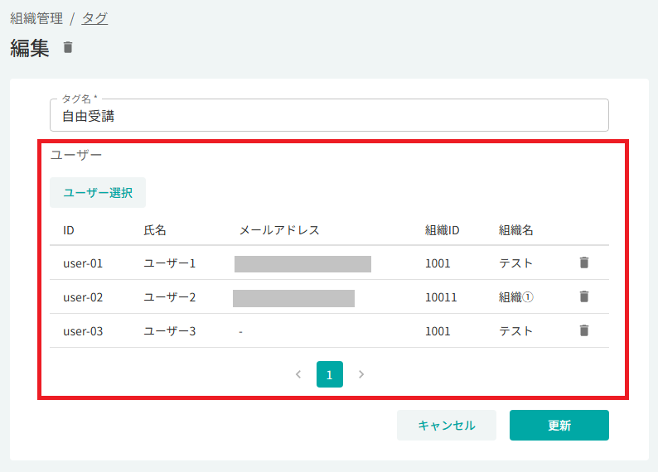The width and height of the screenshot is (658, 472).
Task: Click the 編集 page heading
Action: (29, 48)
